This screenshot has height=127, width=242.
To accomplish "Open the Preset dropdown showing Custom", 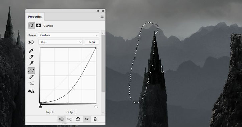I will (x=68, y=35).
